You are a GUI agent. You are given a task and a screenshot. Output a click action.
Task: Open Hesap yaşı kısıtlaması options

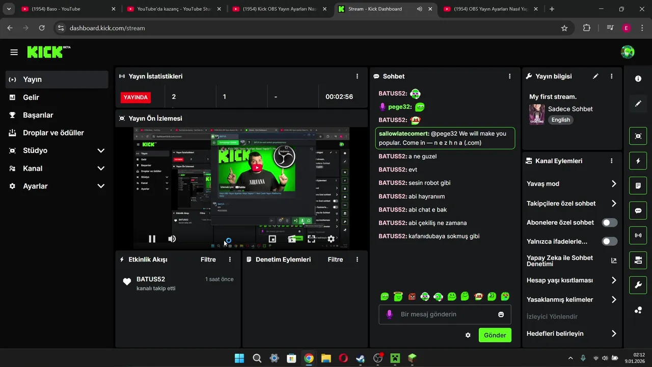(572, 280)
